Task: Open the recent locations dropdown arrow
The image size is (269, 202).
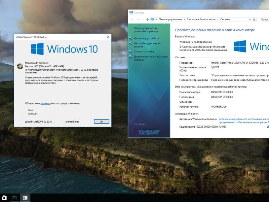Action: (143, 20)
